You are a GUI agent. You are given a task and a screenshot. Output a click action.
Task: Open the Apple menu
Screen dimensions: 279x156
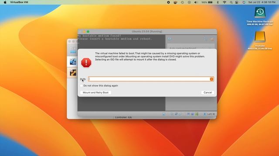click(5, 2)
